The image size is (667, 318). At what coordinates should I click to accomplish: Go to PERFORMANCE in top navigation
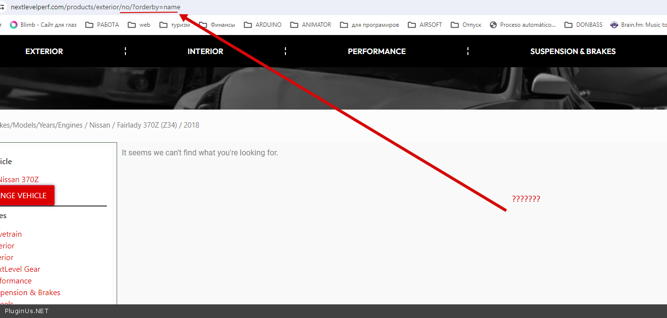(377, 51)
